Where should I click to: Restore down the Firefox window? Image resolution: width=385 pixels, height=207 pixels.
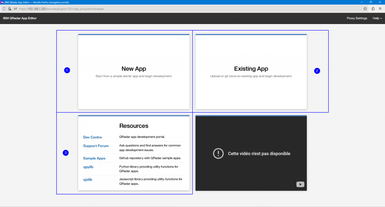point(371,2)
